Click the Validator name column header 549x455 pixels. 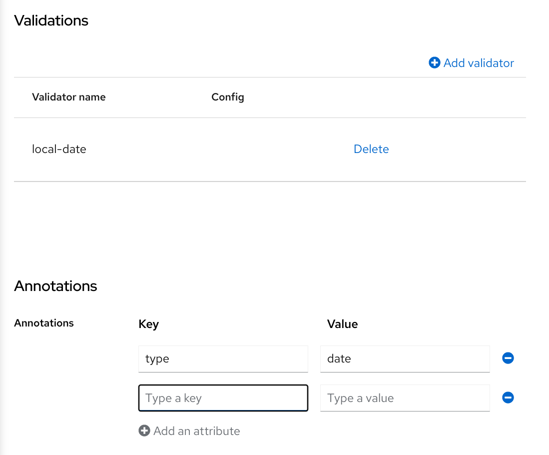coord(68,97)
